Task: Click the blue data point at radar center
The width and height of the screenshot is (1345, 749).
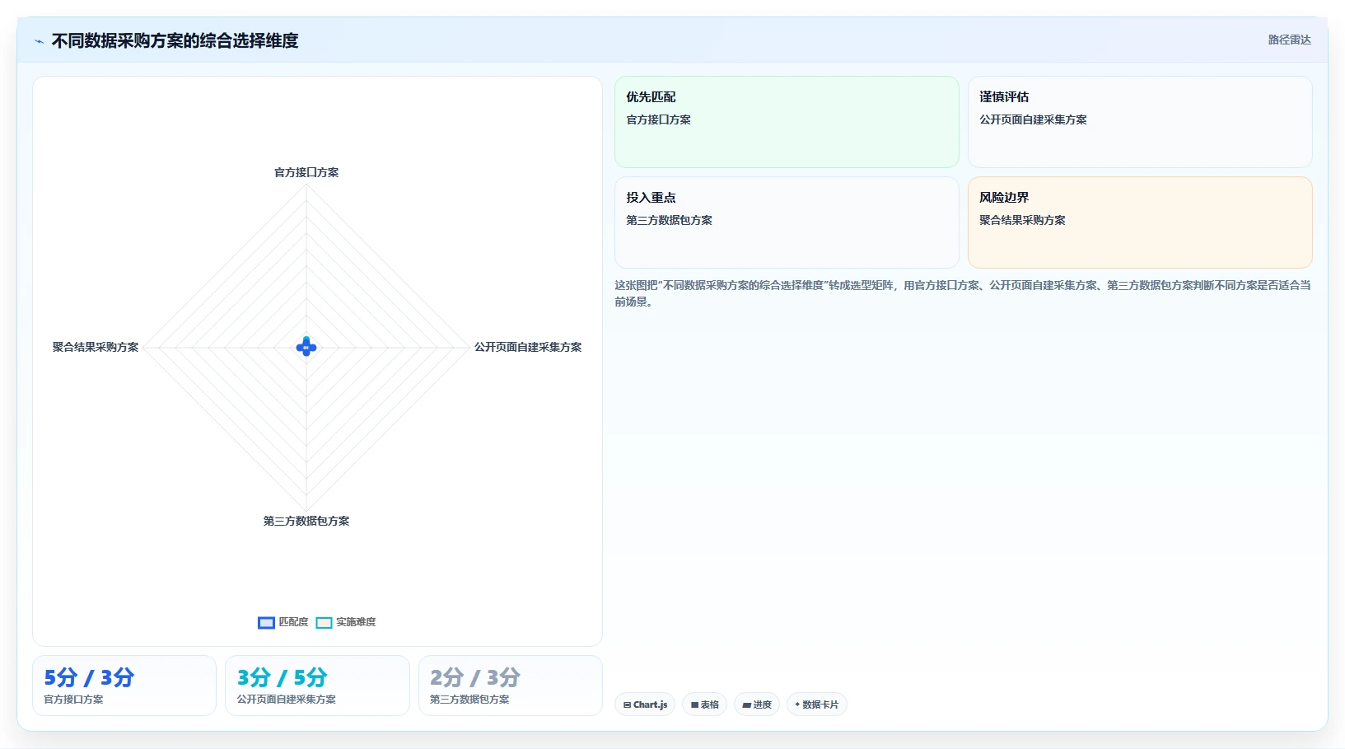Action: 306,347
